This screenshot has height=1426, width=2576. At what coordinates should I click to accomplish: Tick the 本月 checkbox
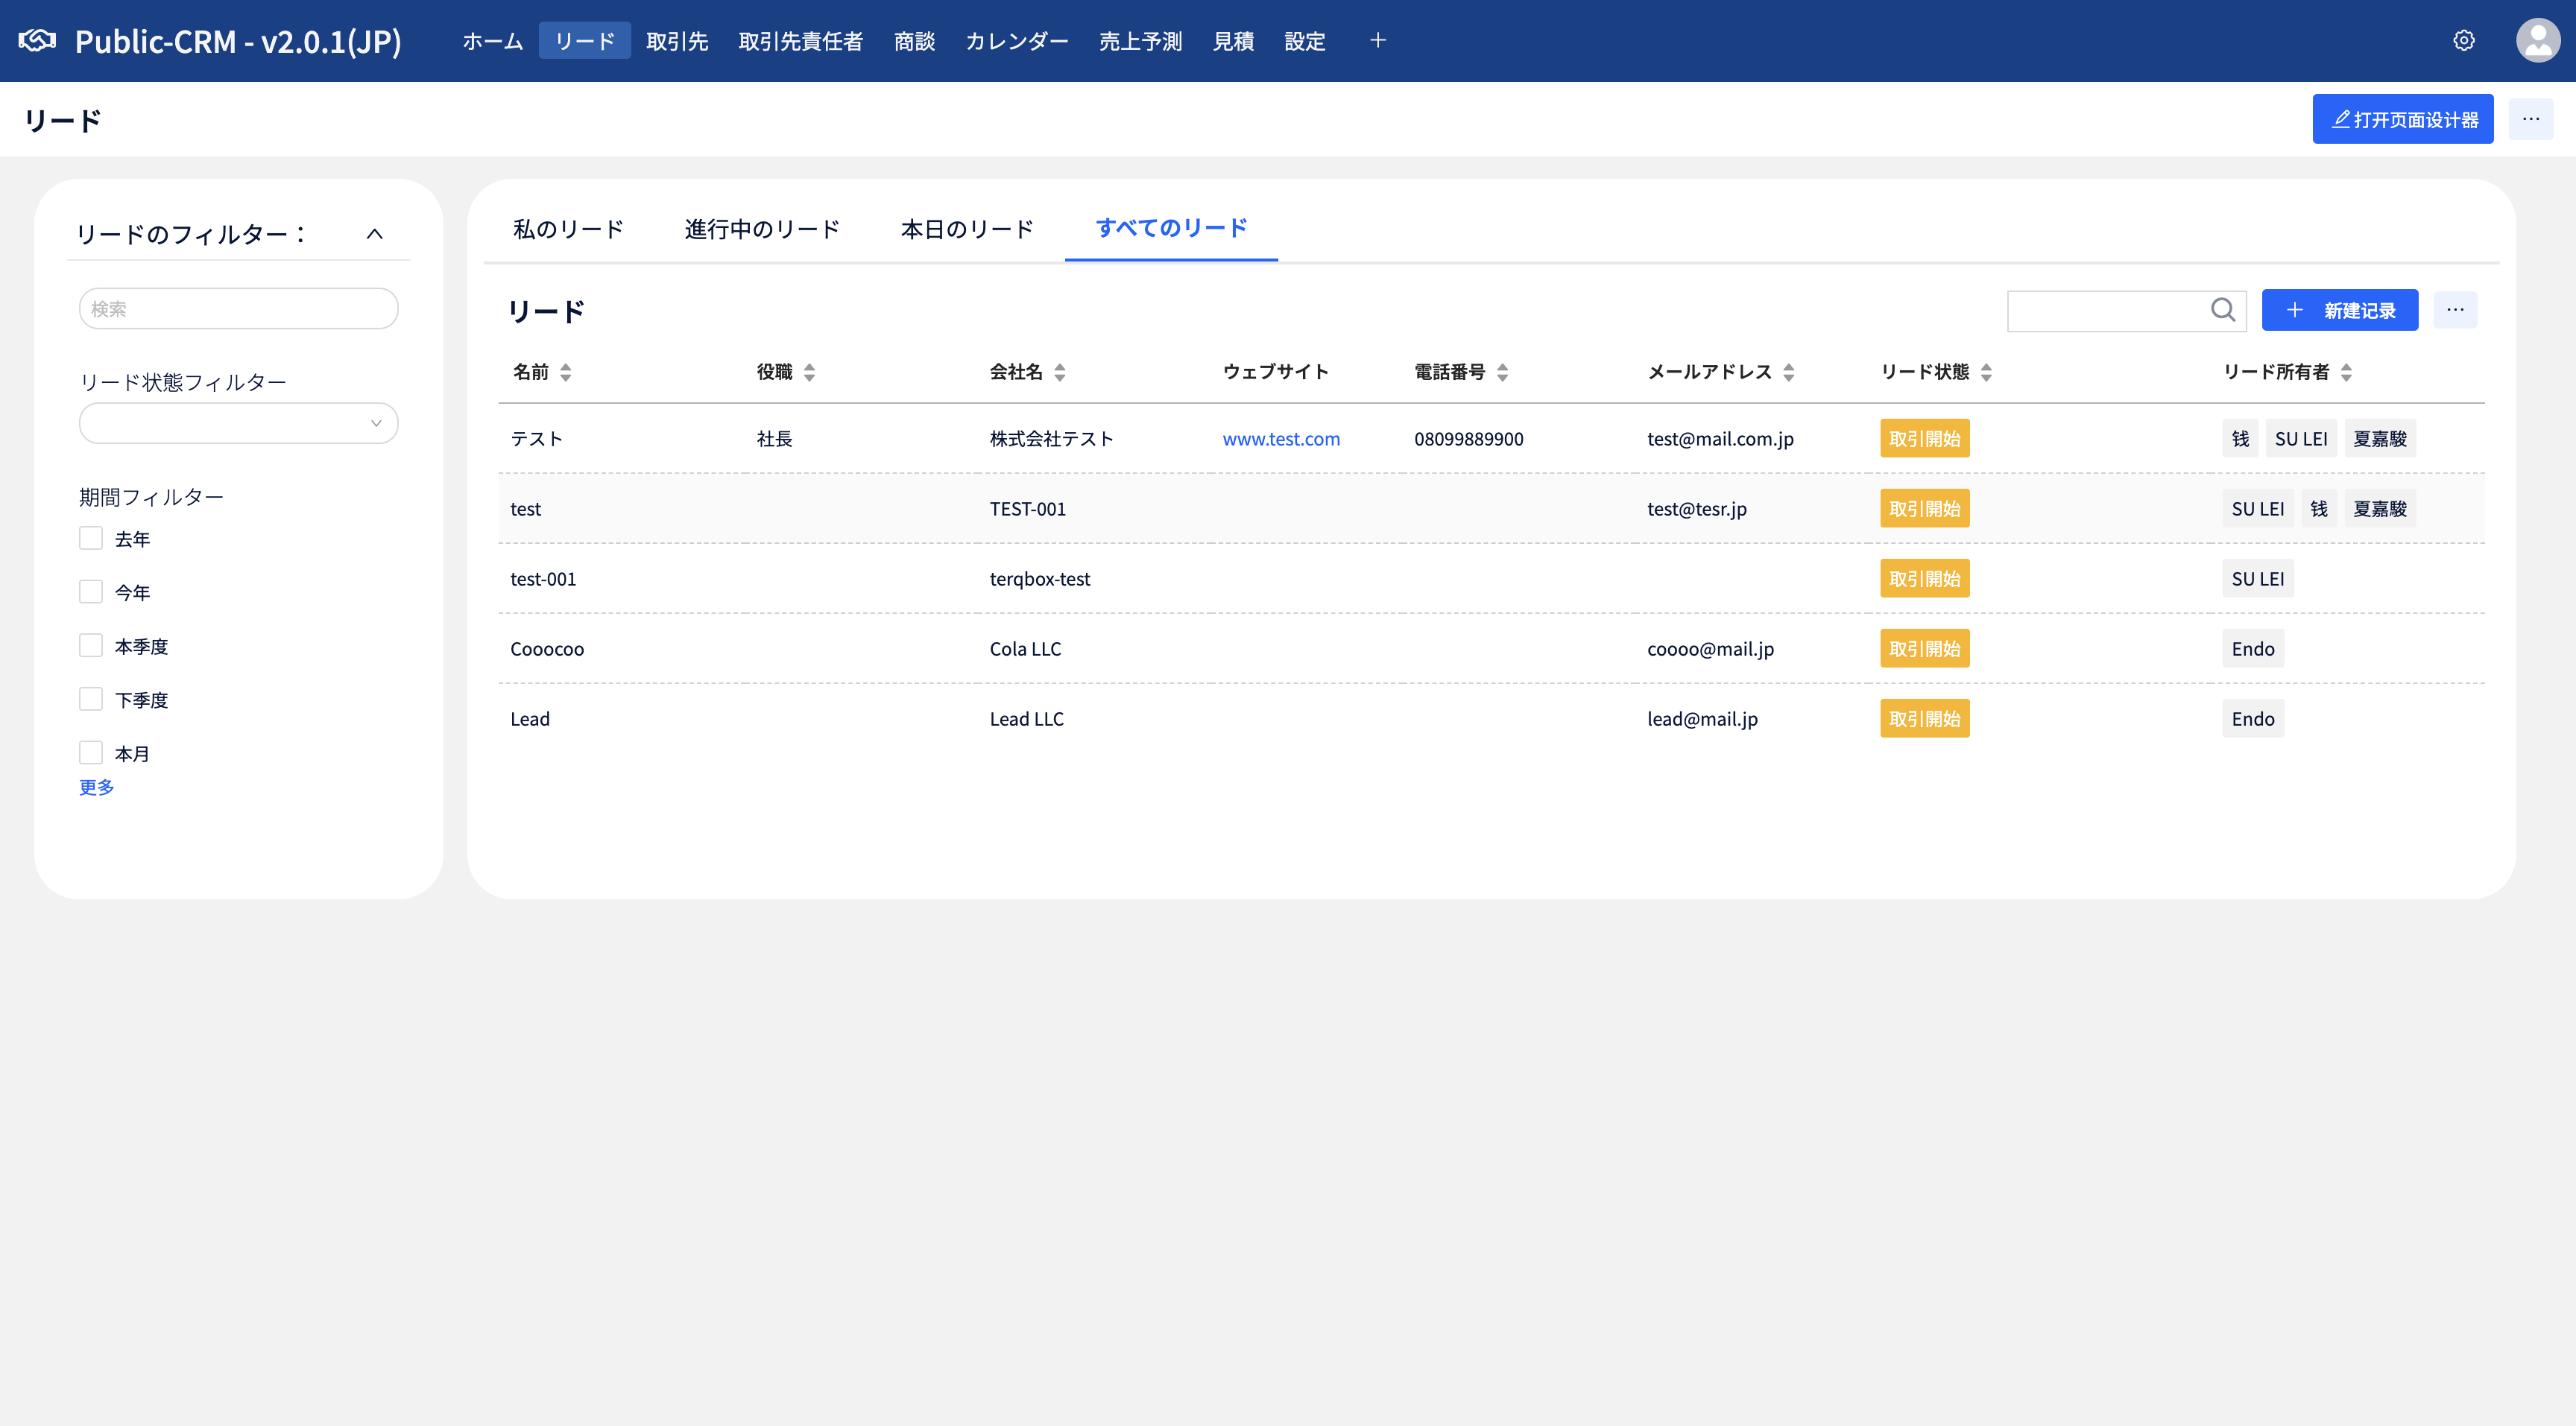[x=91, y=752]
